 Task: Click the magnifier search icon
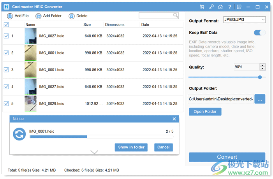[176, 15]
